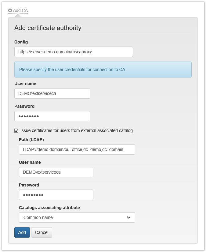
Task: Click the plus icon beside Add CA
Action: (10, 10)
